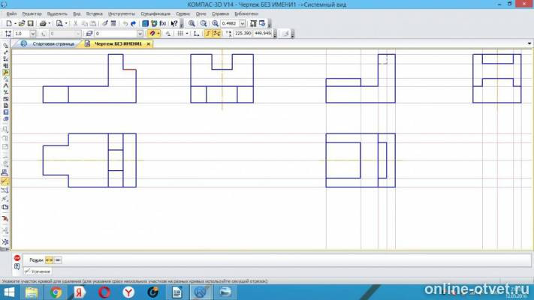Expand the step 1.0 dropdown

(x=33, y=33)
